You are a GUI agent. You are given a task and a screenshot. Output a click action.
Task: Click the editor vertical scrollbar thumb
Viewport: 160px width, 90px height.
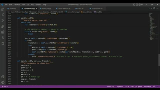click(159, 60)
